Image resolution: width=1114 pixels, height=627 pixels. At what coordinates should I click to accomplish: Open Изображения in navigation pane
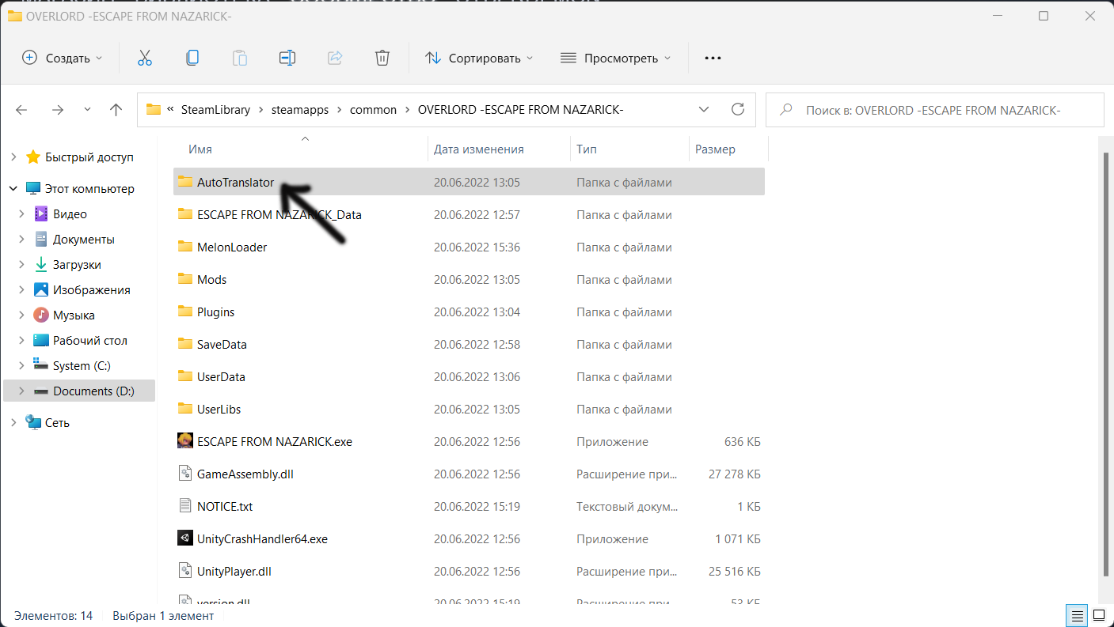(x=92, y=289)
